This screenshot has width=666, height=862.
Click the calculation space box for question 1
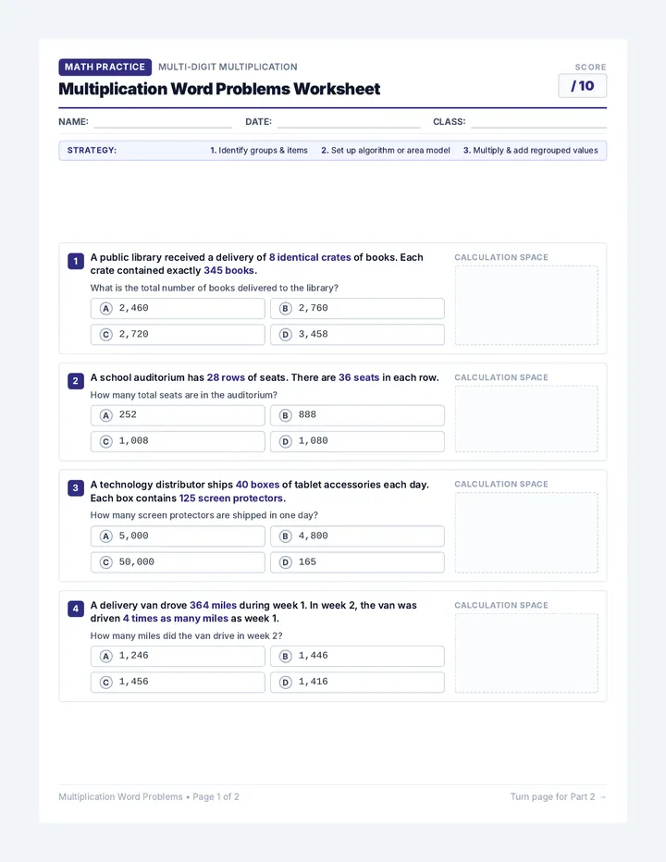(526, 305)
